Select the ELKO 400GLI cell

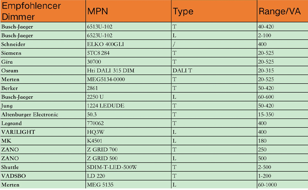[129, 44]
